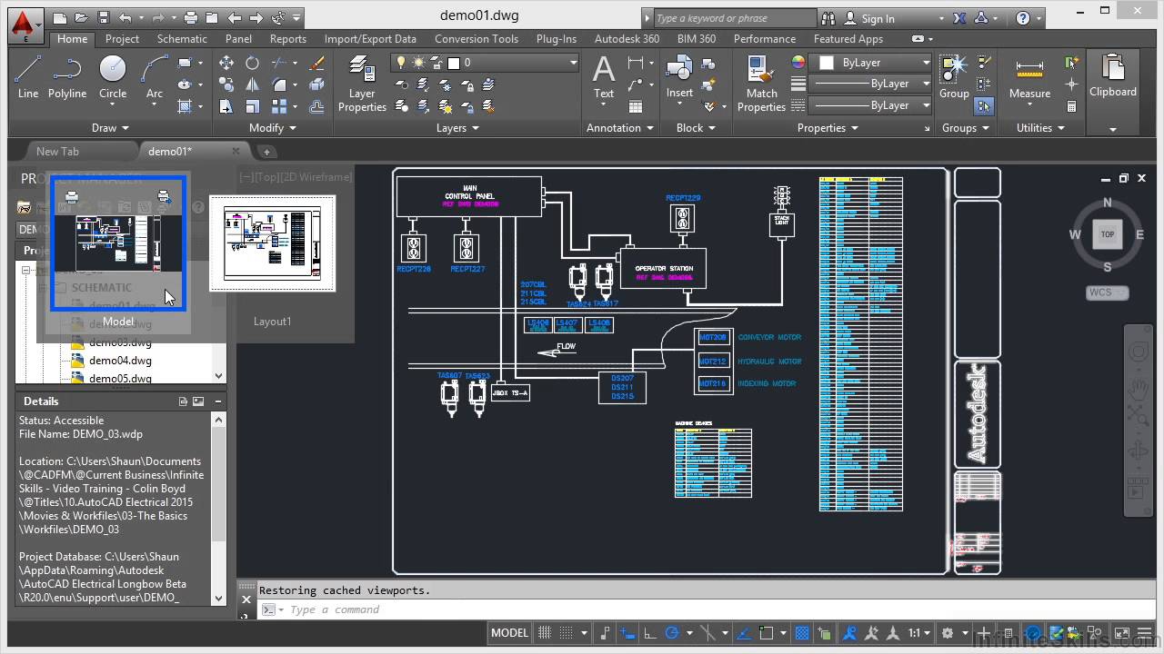Click the Insert block tool

tap(679, 77)
